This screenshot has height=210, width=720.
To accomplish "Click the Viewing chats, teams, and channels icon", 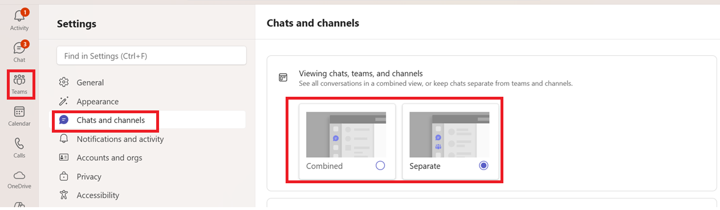I will pyautogui.click(x=283, y=77).
